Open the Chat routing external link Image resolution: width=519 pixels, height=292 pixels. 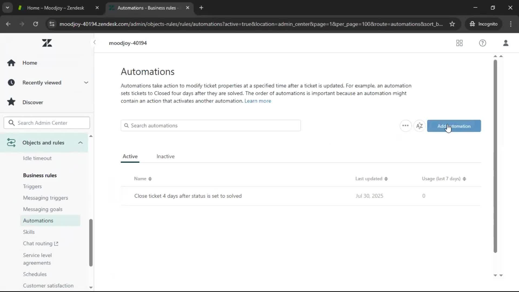(x=41, y=243)
